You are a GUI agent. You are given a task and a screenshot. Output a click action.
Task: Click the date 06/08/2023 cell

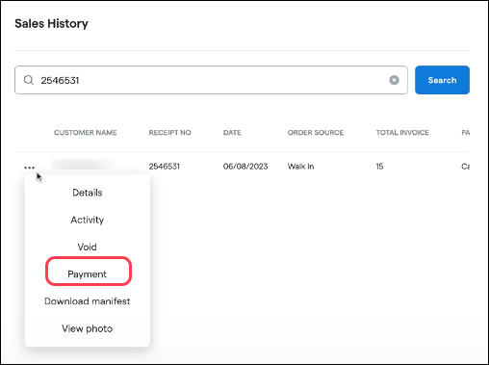click(245, 167)
